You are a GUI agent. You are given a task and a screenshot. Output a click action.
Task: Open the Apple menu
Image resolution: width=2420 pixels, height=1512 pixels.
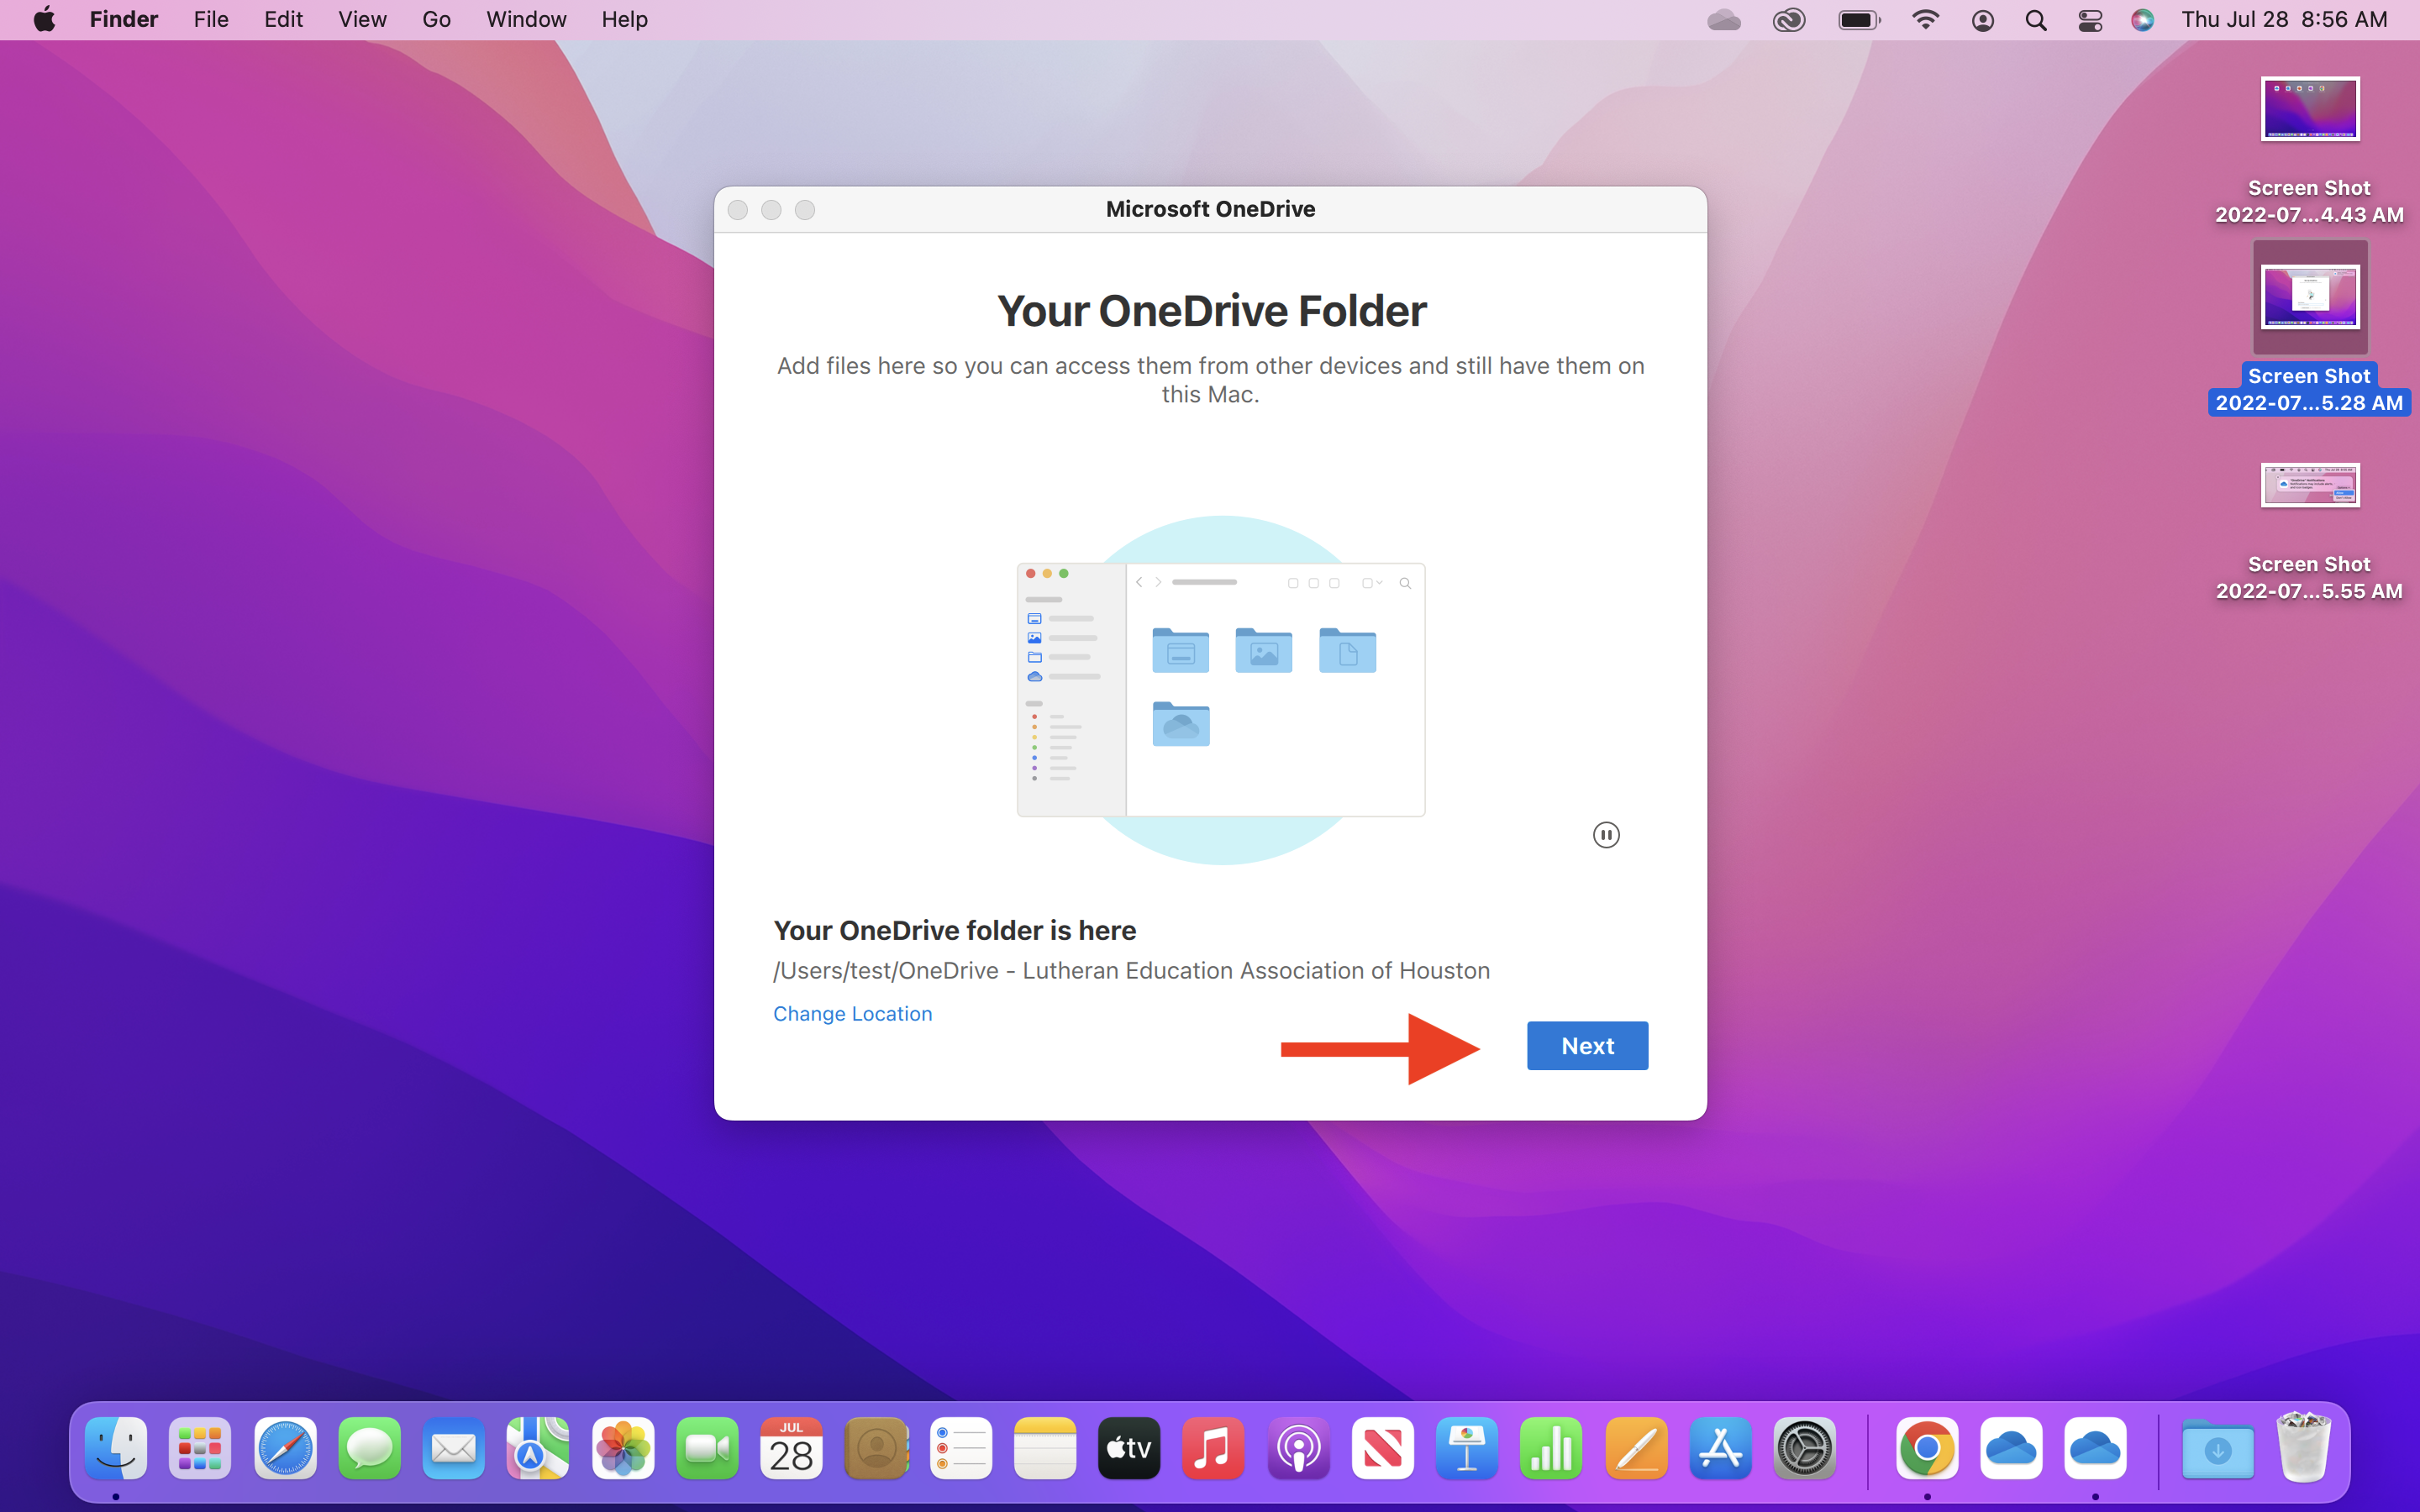44,19
